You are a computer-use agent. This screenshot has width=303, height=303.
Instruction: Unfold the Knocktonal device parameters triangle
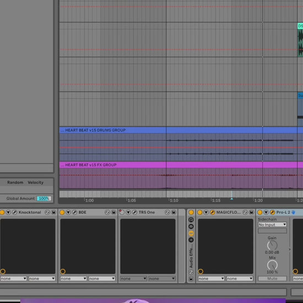(x=8, y=212)
